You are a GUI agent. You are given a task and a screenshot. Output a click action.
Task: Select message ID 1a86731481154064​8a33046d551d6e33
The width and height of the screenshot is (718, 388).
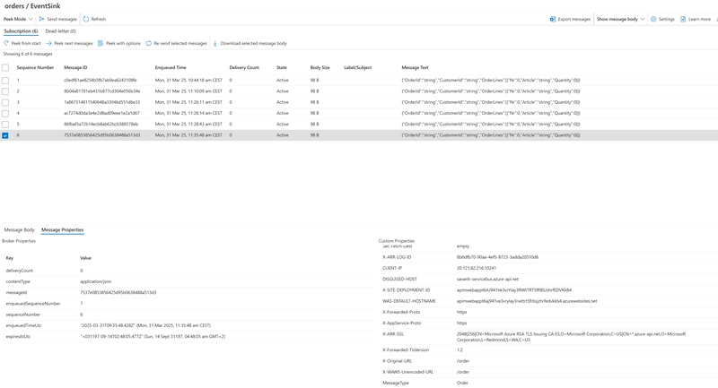101,102
